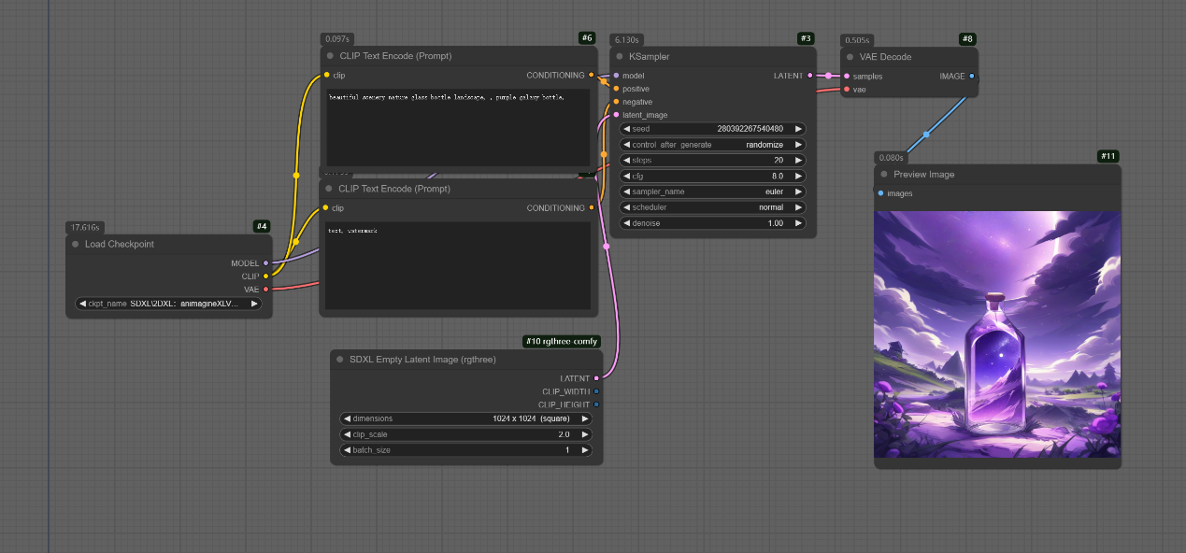Open the dimensions dropdown showing 1024 x 1024

coord(465,418)
